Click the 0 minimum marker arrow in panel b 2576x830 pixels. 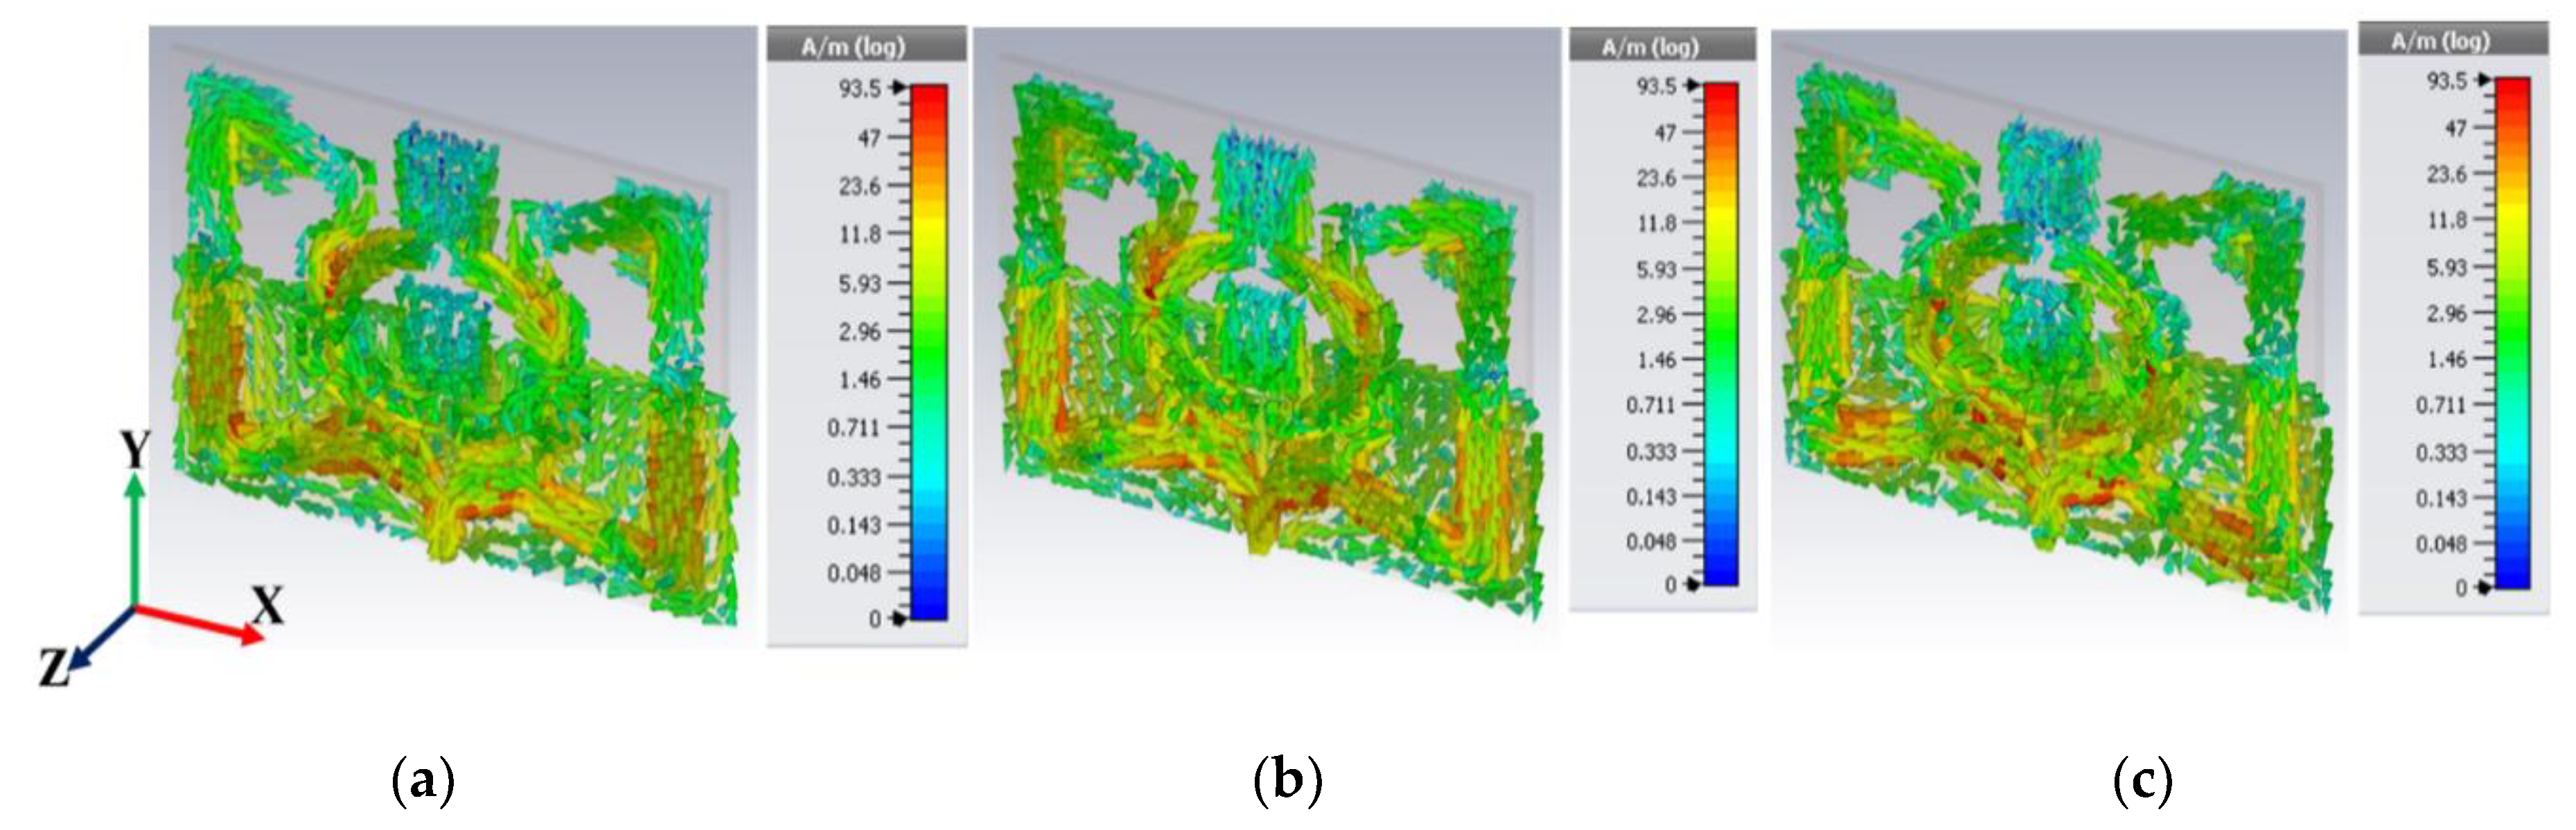[x=1692, y=584]
